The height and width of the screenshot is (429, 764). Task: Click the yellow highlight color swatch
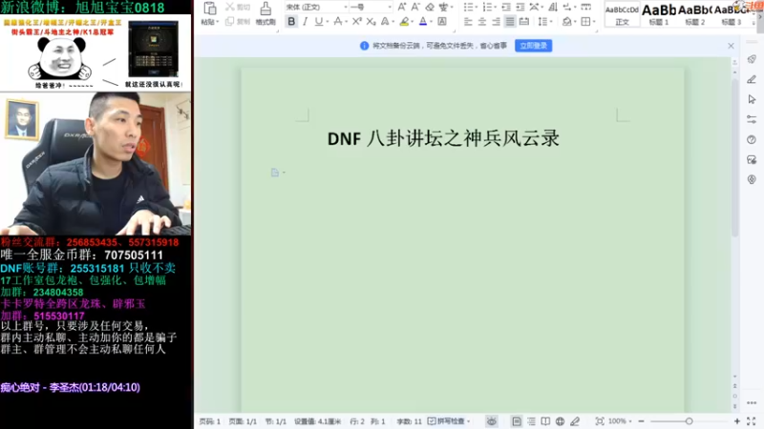click(x=404, y=21)
